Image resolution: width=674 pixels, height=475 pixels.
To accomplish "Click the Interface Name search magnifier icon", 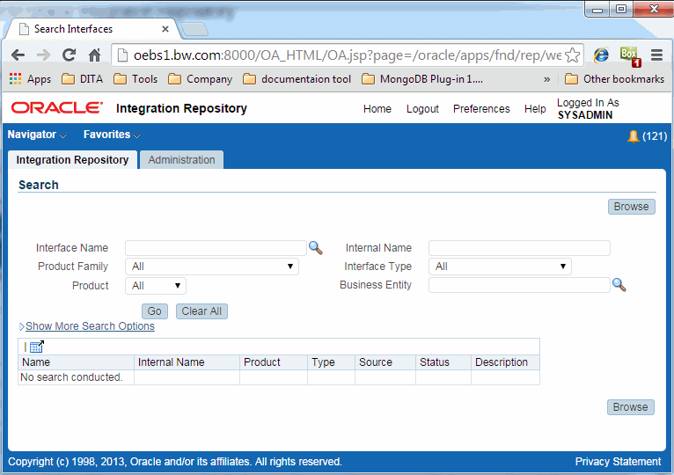I will pyautogui.click(x=316, y=248).
